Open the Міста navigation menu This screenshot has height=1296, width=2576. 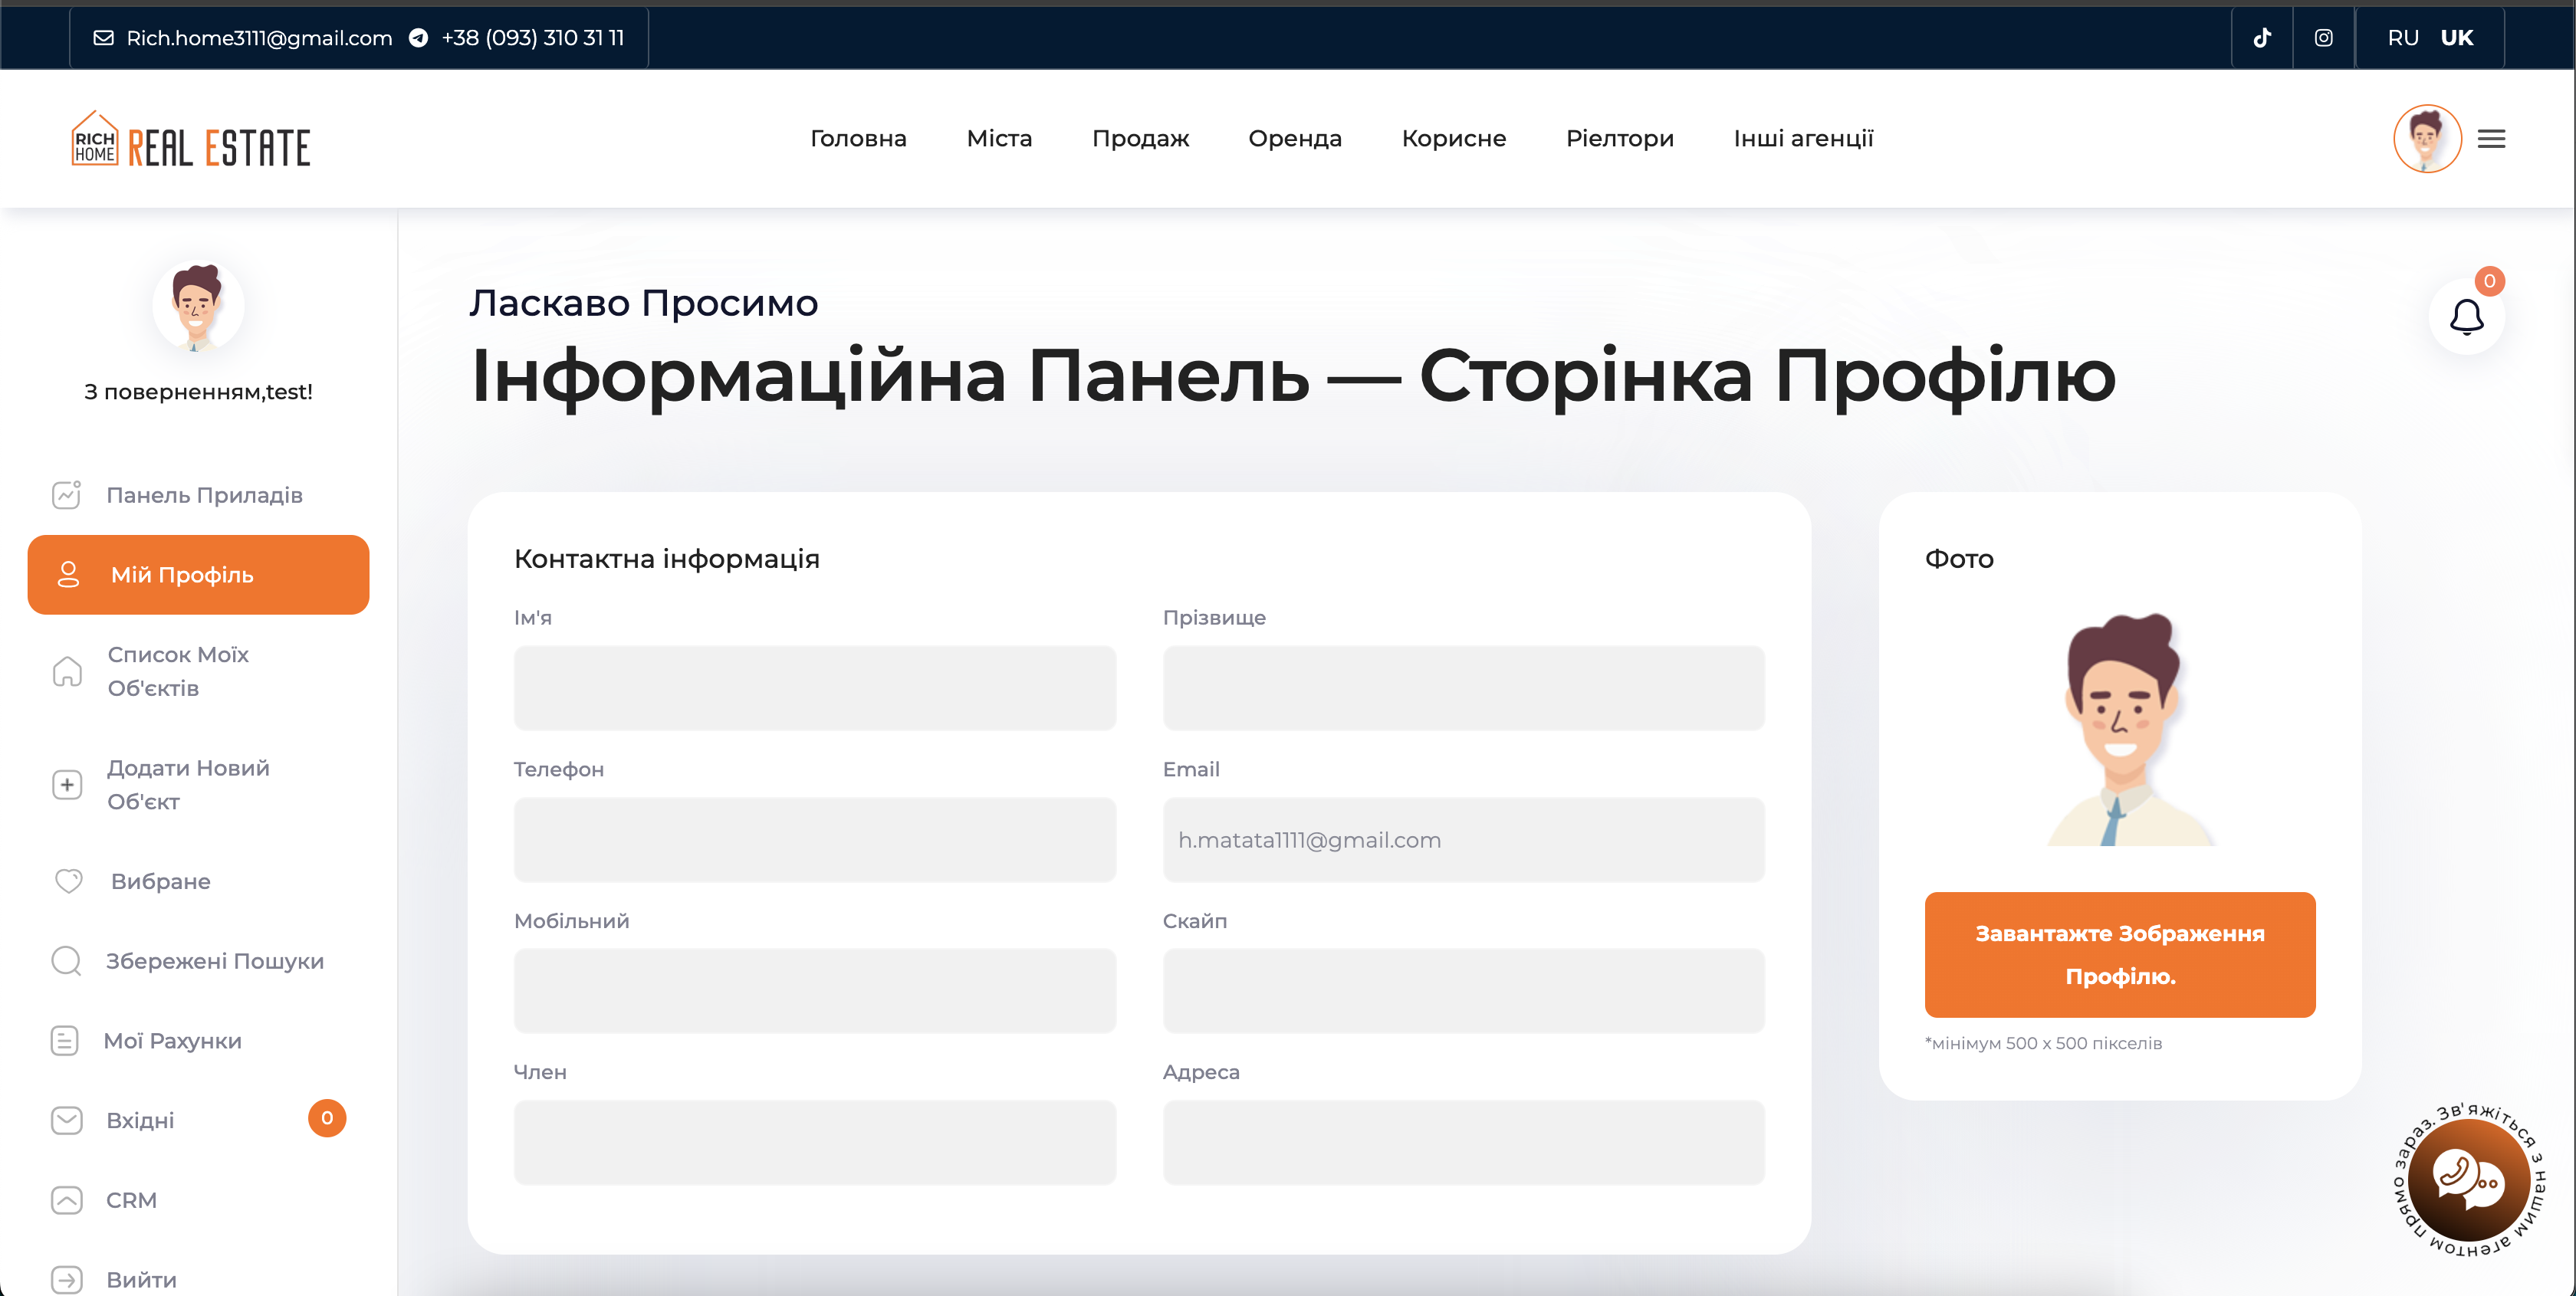pos(999,139)
